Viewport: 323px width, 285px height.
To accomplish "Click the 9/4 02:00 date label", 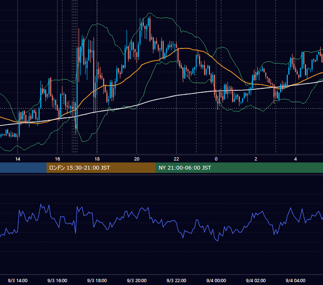I will [x=256, y=280].
